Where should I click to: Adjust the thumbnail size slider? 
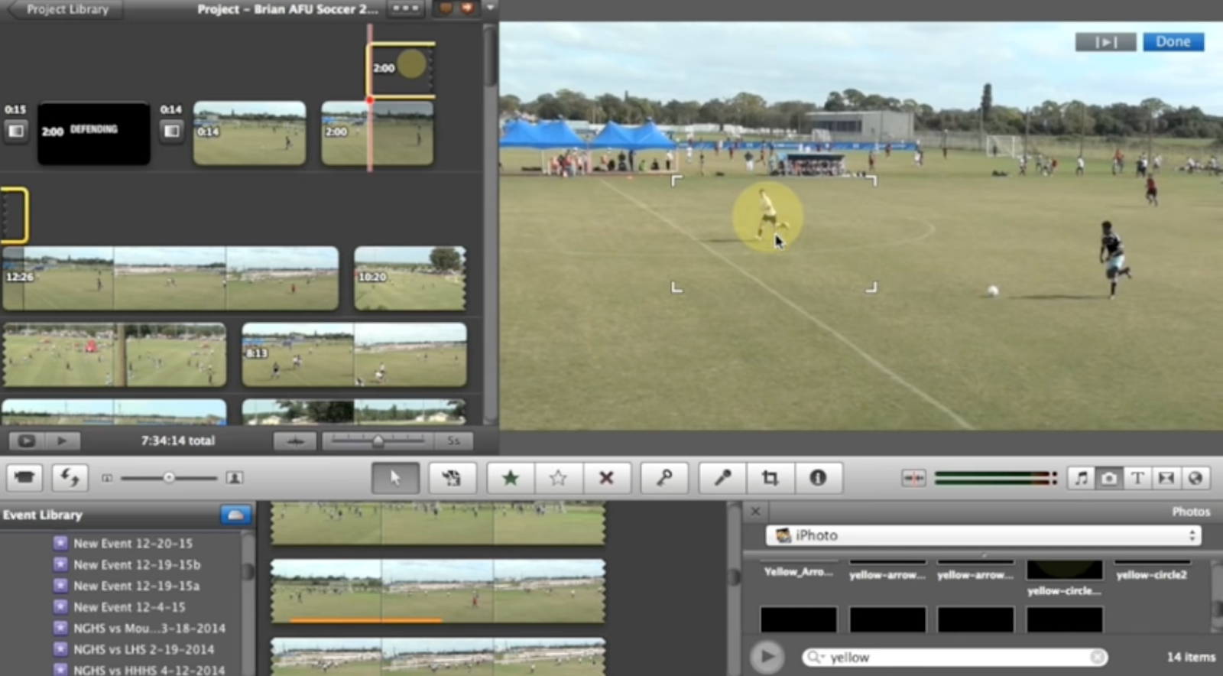169,478
